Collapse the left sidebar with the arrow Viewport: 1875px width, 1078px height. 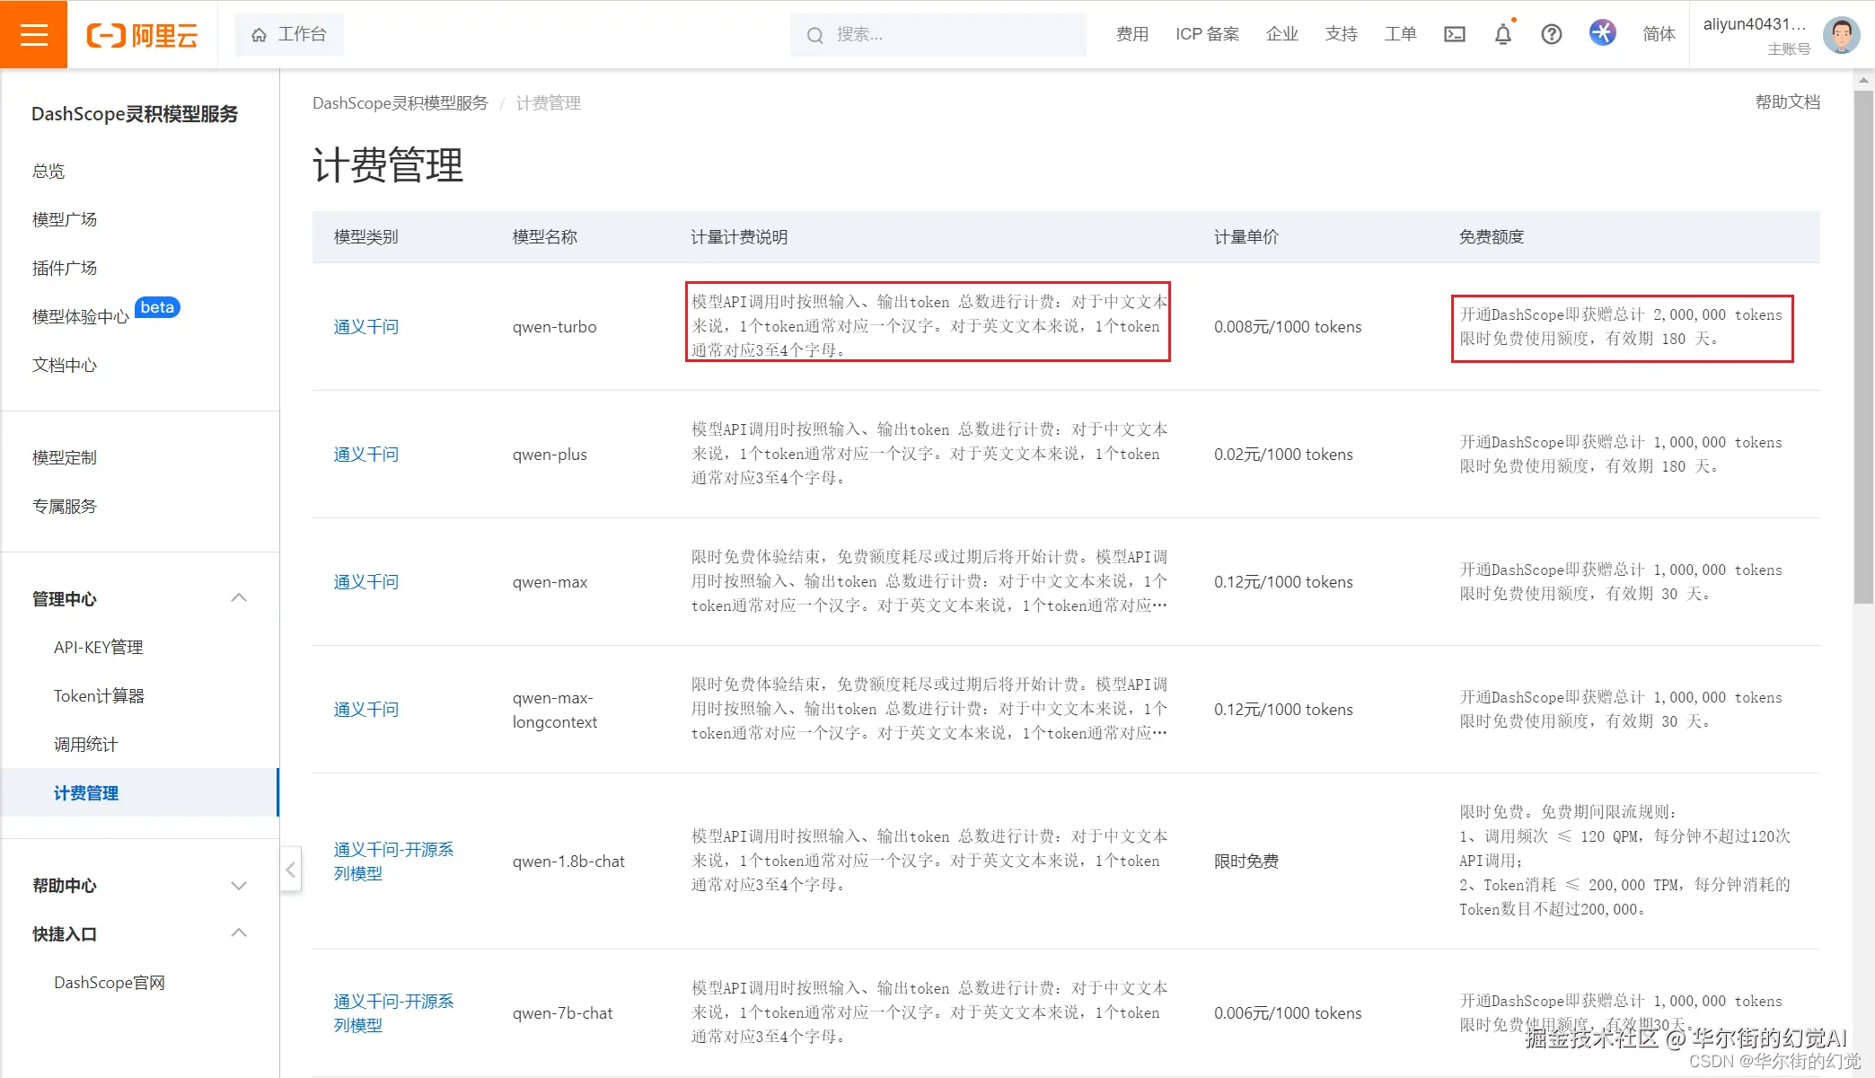(x=290, y=870)
